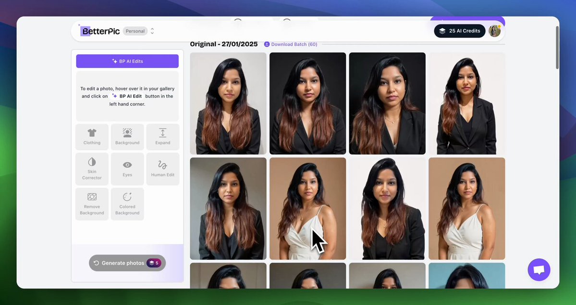Click the download icon beside Download Batch
This screenshot has width=576, height=305.
[x=267, y=44]
